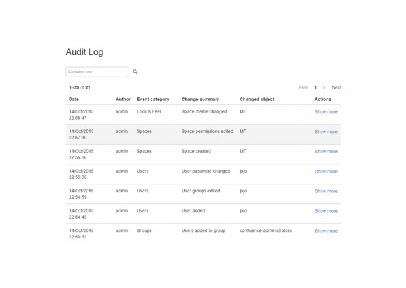
Task: Click 'Space created' summary text
Action: (196, 152)
